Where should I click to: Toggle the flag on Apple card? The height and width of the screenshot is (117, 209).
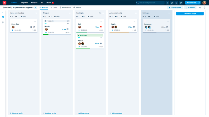(x=134, y=27)
